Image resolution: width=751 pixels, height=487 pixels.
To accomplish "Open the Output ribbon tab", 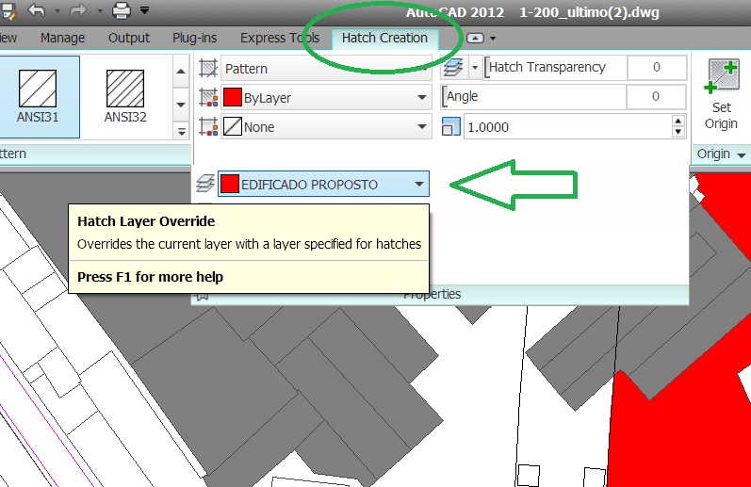I will coord(128,38).
